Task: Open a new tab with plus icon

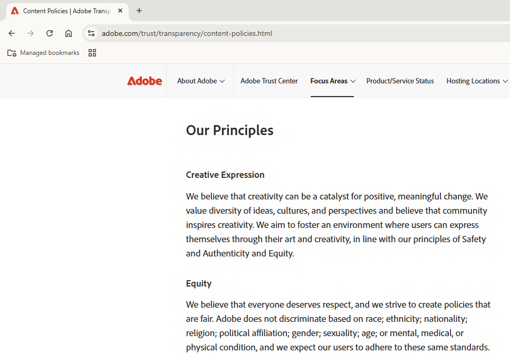Action: tap(139, 11)
